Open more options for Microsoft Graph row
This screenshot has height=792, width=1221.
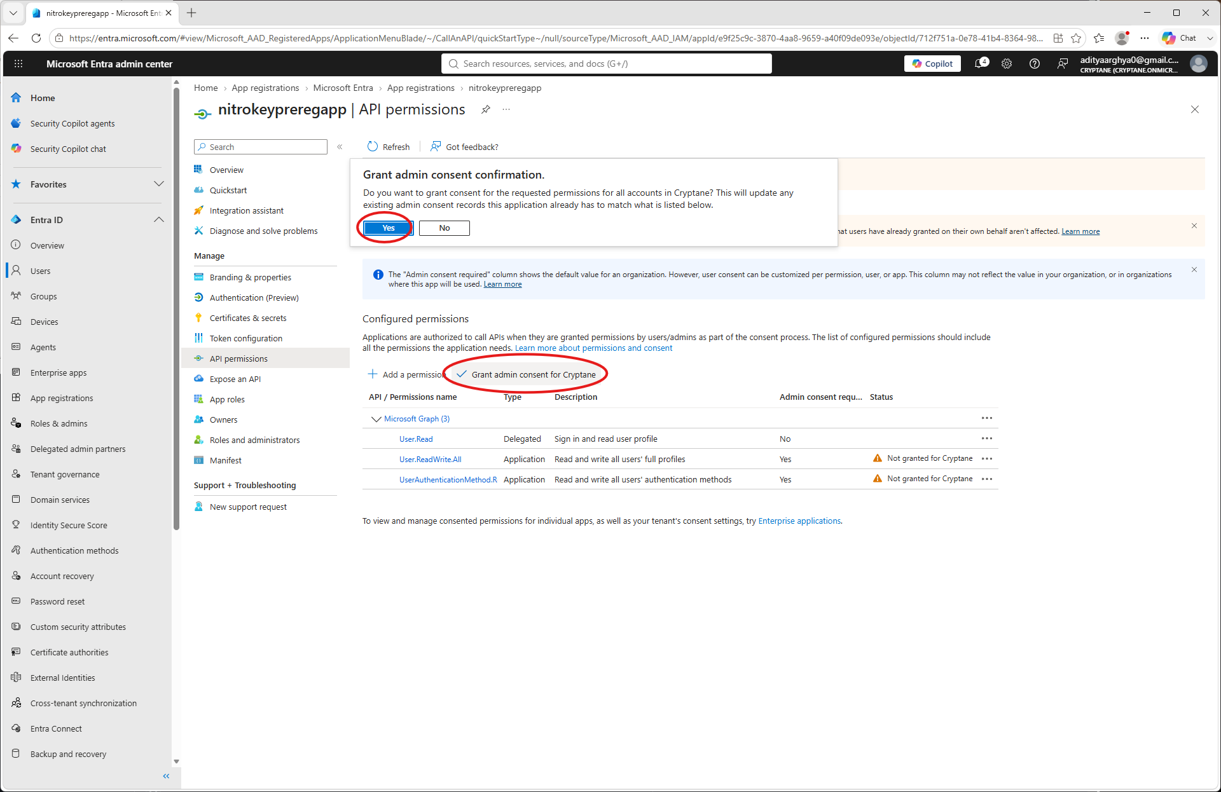click(x=987, y=418)
